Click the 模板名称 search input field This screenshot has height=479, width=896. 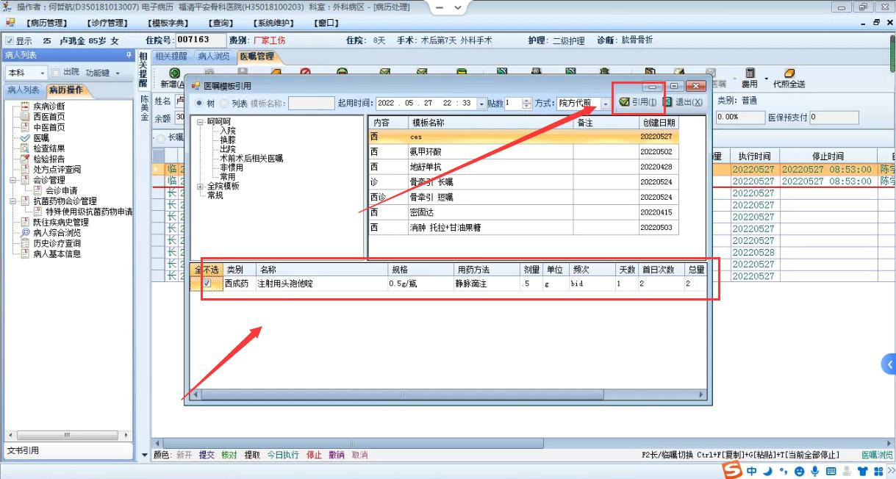(311, 104)
